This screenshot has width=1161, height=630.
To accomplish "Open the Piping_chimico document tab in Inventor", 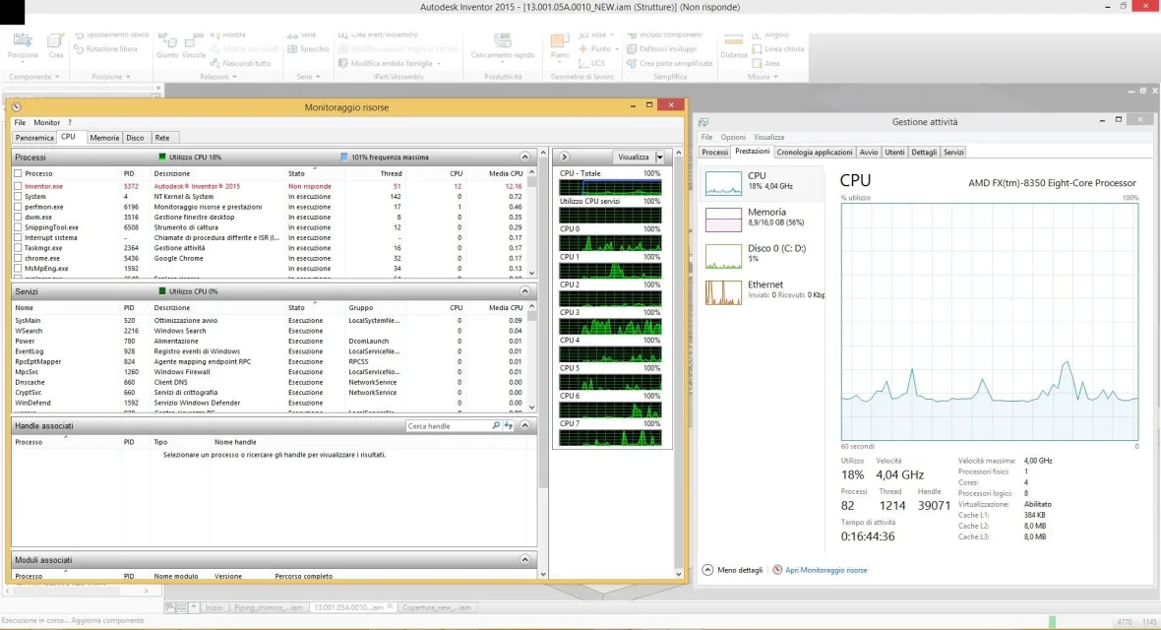I will [x=268, y=607].
